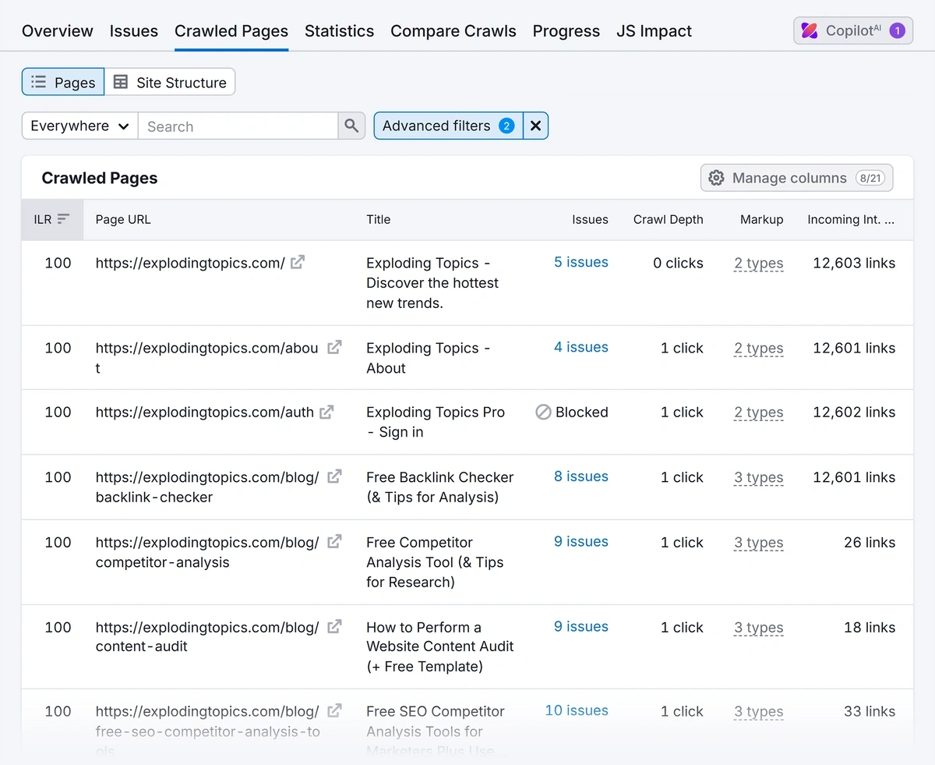Click the Incoming Int. column header
The image size is (935, 765).
tap(851, 219)
